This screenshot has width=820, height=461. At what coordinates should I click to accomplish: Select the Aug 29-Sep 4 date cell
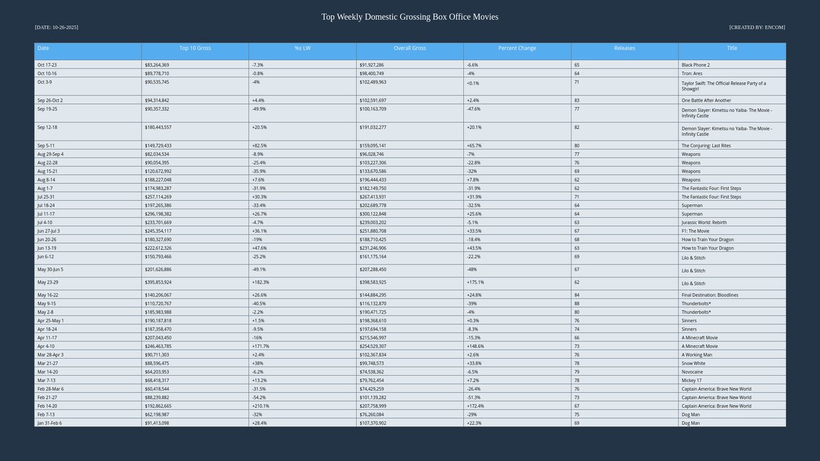pyautogui.click(x=88, y=154)
